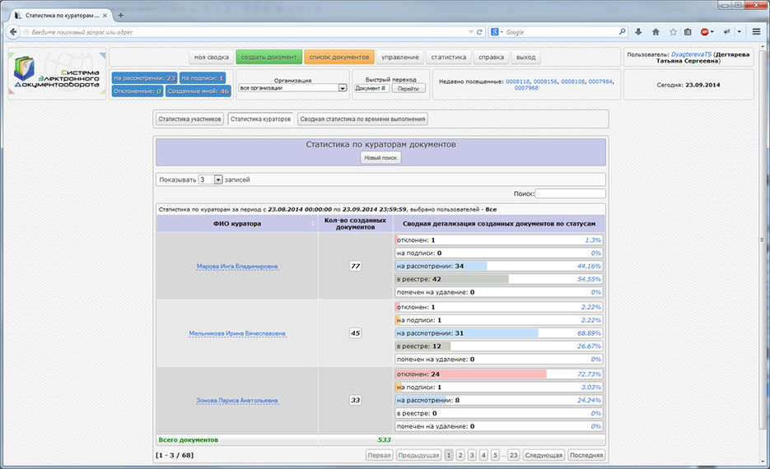Open статистика menu item
Viewport: 770px width, 469px height.
coord(448,57)
